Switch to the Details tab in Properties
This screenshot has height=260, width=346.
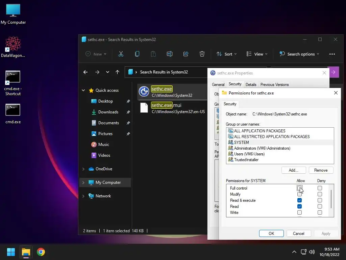[251, 85]
